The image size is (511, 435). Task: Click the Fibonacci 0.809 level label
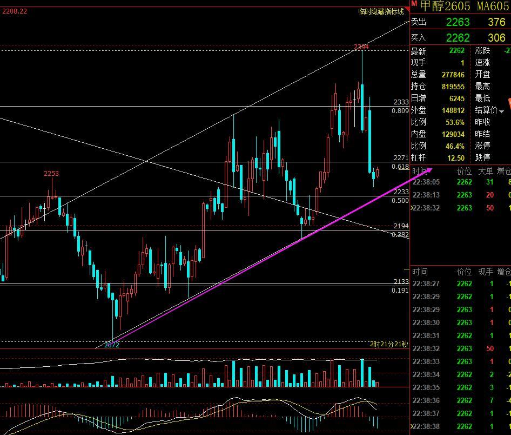400,111
